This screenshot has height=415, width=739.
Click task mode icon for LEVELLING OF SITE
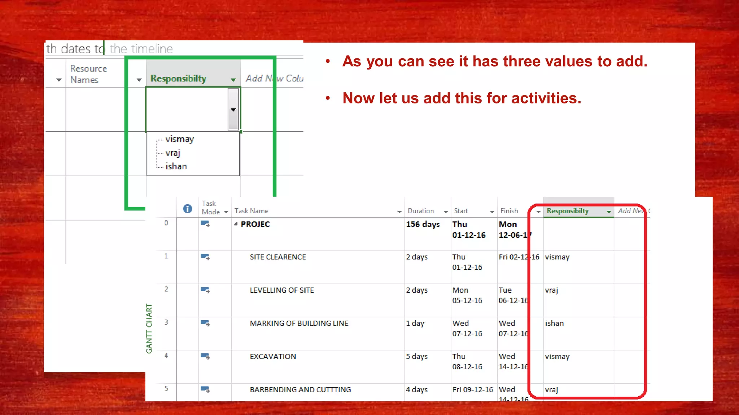[x=205, y=290]
